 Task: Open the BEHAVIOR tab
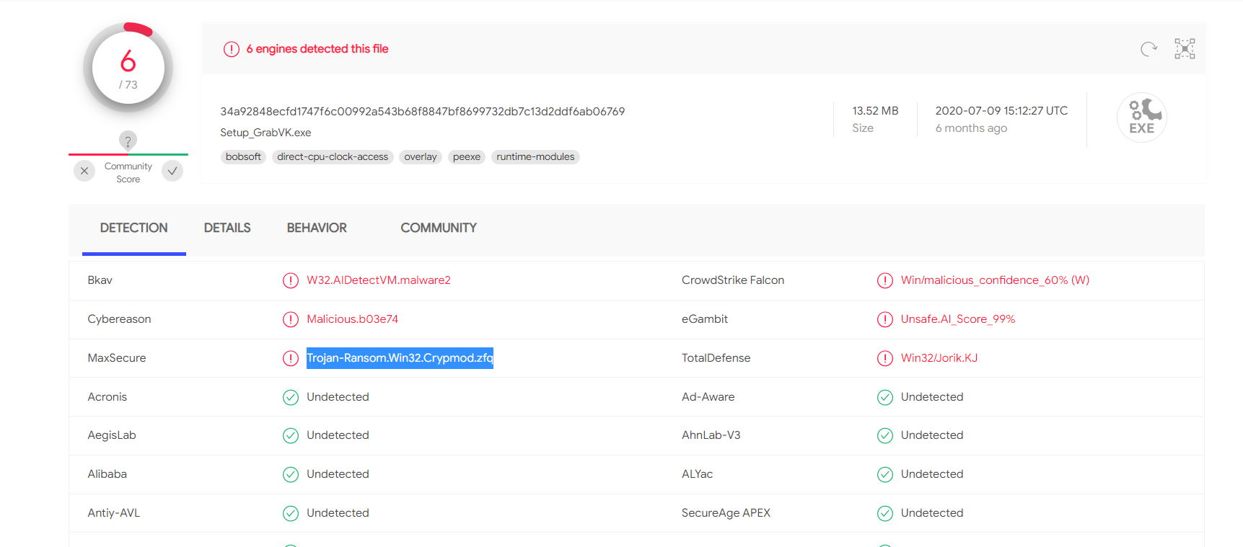coord(317,228)
